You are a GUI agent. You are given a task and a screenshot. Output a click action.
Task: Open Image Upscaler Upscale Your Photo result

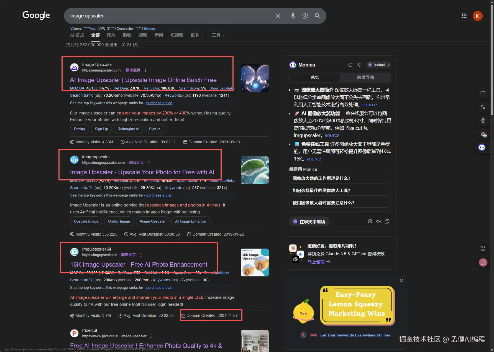coord(142,172)
